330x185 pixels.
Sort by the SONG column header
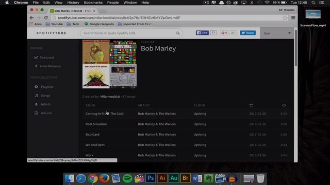[x=90, y=105]
